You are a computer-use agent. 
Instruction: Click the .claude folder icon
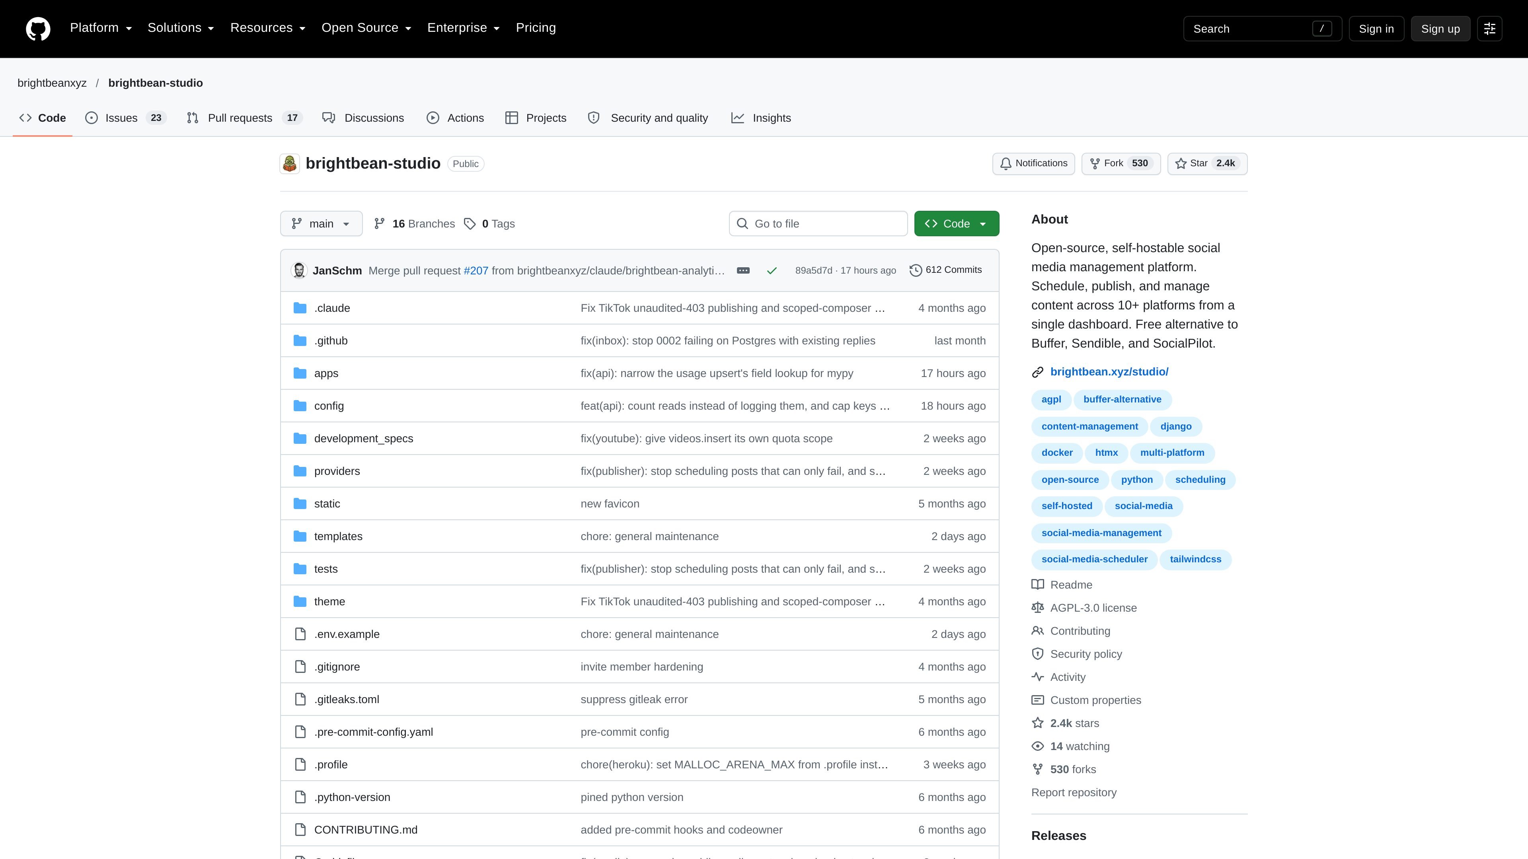(300, 308)
